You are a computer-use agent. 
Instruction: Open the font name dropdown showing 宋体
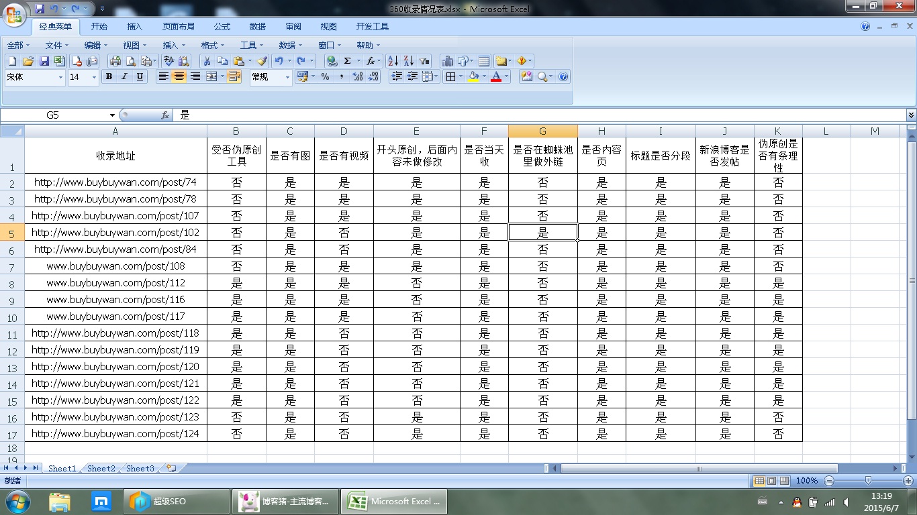click(60, 78)
